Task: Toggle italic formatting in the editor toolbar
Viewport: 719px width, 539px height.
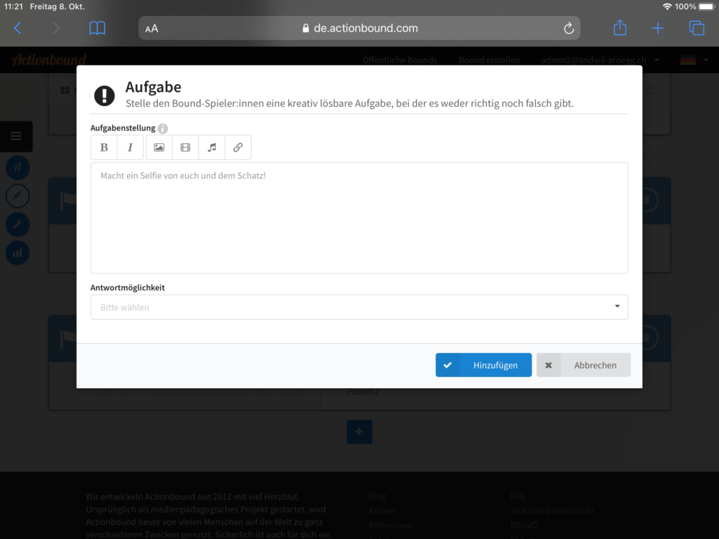Action: [x=130, y=147]
